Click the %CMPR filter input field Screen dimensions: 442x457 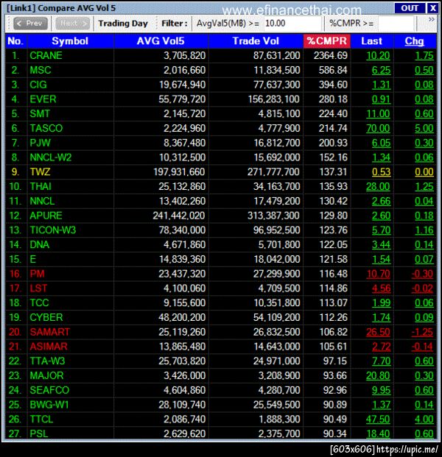[396, 24]
